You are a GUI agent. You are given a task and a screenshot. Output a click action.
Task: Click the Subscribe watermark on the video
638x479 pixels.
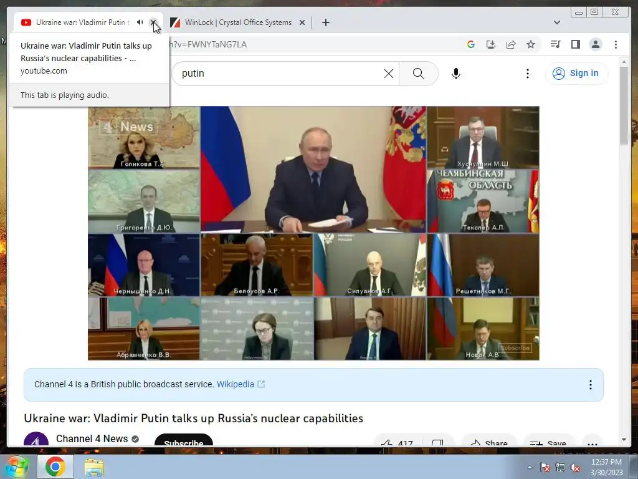[x=515, y=348]
